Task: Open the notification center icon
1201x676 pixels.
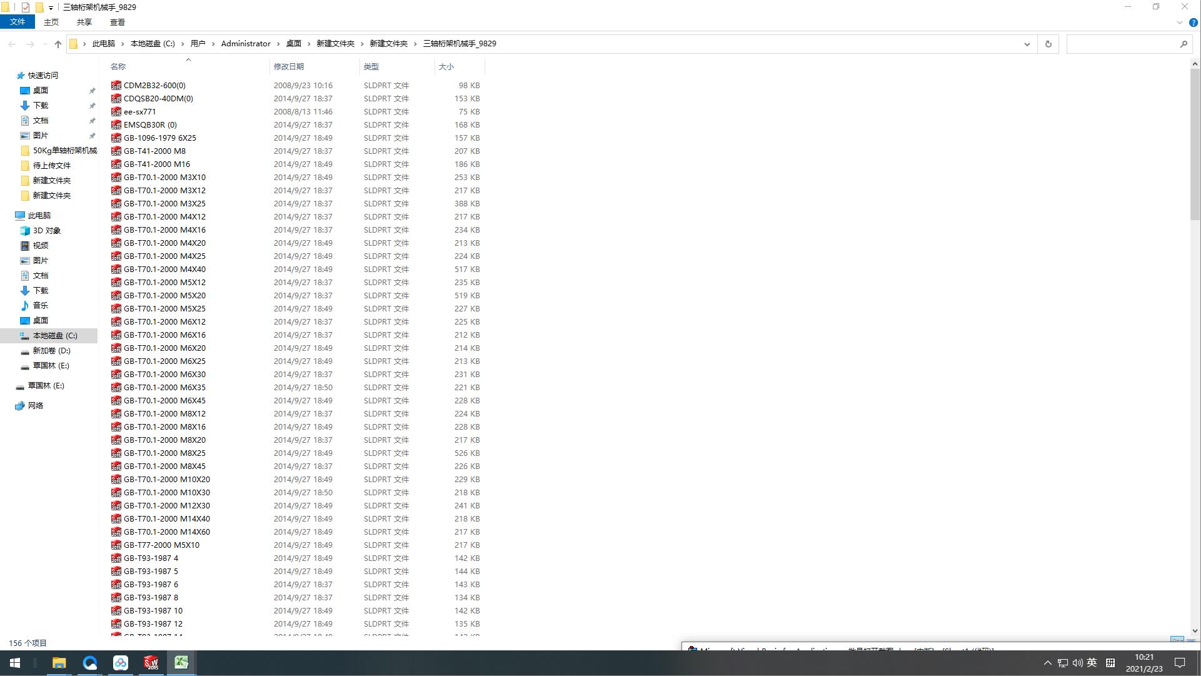Action: [x=1180, y=663]
